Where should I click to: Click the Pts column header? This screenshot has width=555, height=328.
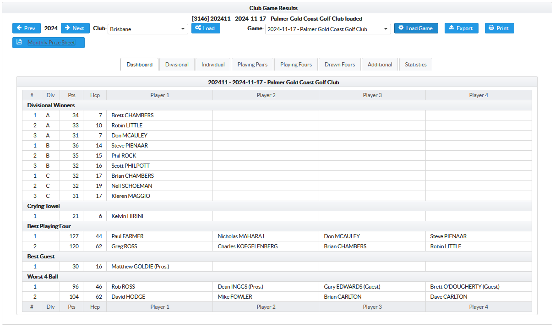tap(71, 95)
